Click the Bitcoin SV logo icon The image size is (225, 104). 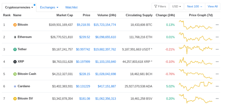(x=15, y=99)
